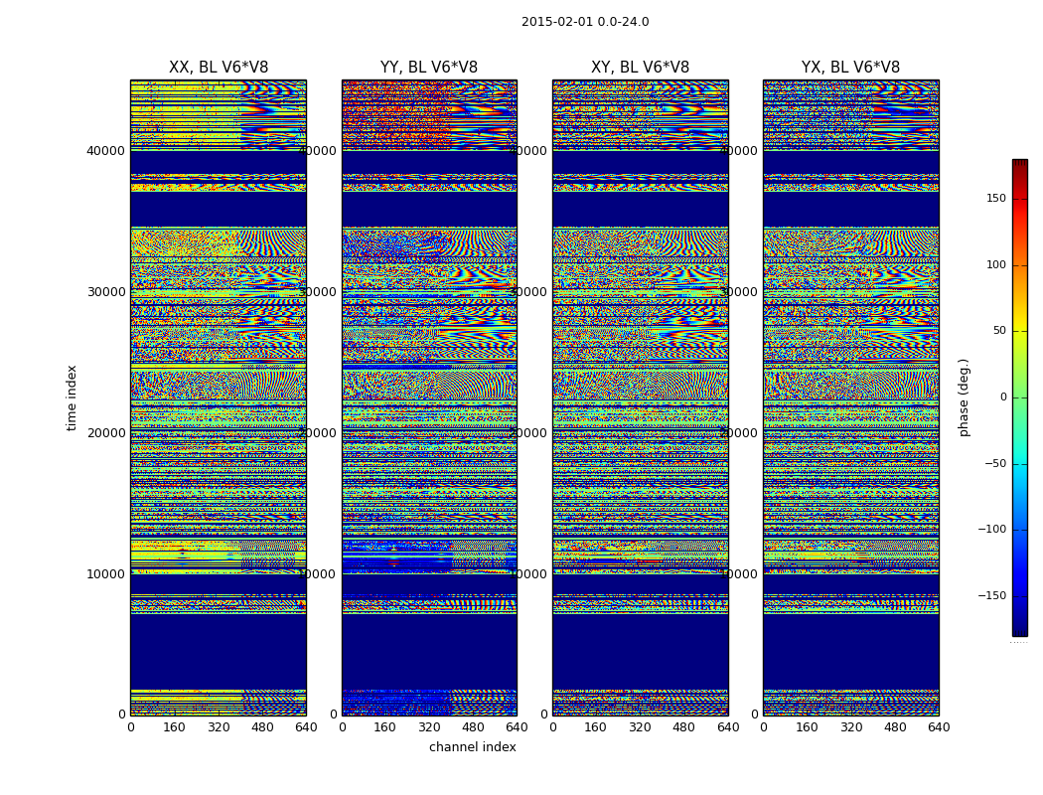Viewport: 1043px width, 795px height.
Task: Click the "time index" y-axis label
Action: point(72,397)
